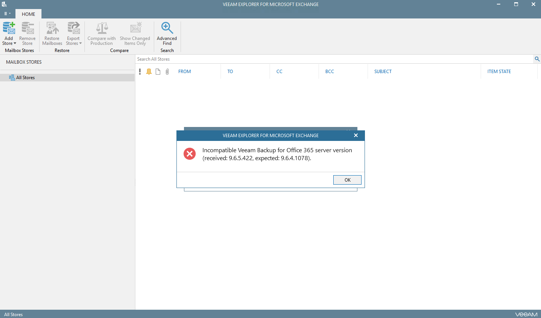Image resolution: width=541 pixels, height=318 pixels.
Task: Click the Veeam logo in status bar
Action: click(526, 314)
